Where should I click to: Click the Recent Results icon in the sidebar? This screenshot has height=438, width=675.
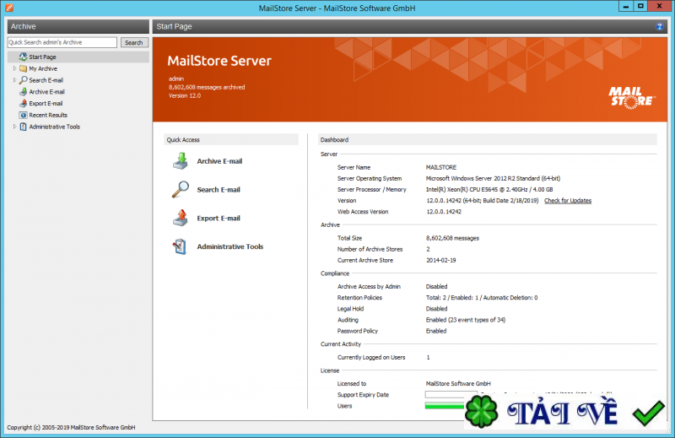[x=22, y=115]
